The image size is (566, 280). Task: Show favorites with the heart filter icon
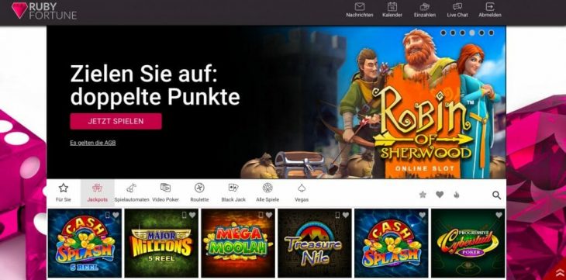440,195
